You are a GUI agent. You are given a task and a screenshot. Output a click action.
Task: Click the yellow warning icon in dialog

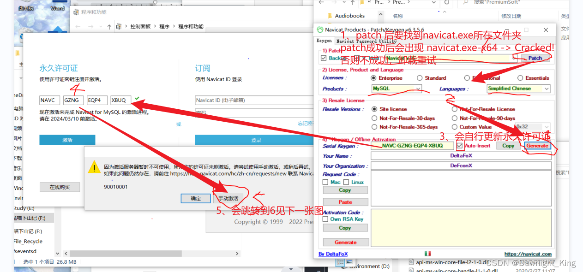94,167
